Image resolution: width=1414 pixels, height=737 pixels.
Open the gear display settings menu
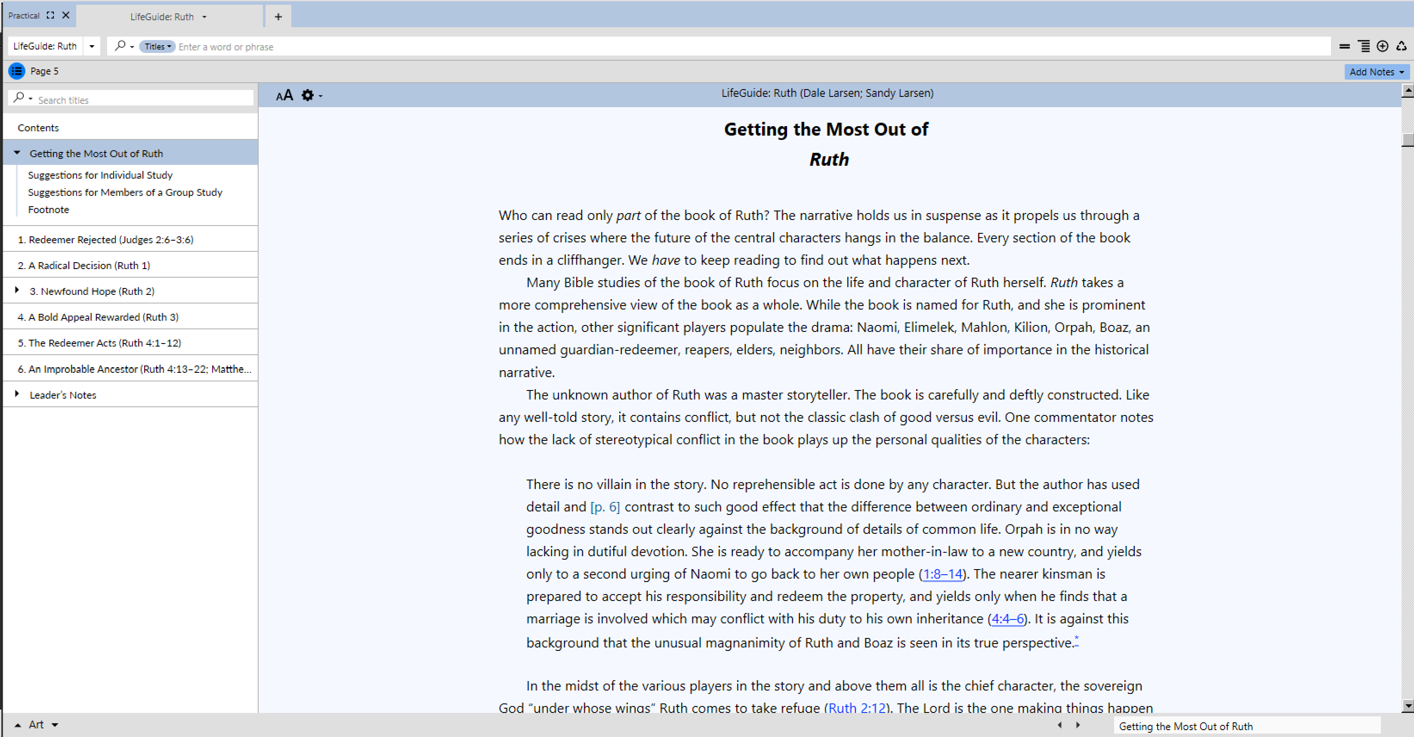[x=312, y=96]
